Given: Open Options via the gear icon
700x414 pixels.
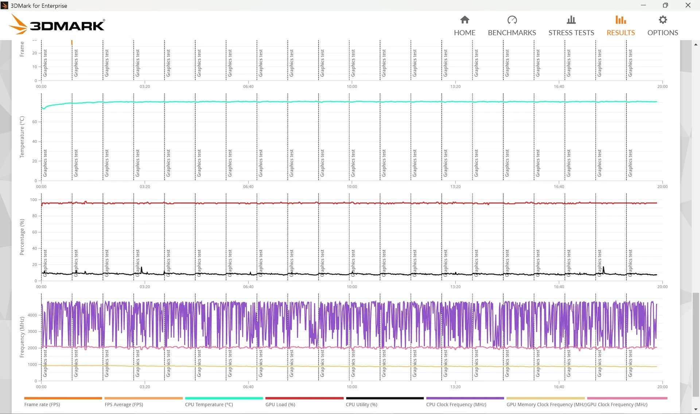Looking at the screenshot, I should pos(663,20).
